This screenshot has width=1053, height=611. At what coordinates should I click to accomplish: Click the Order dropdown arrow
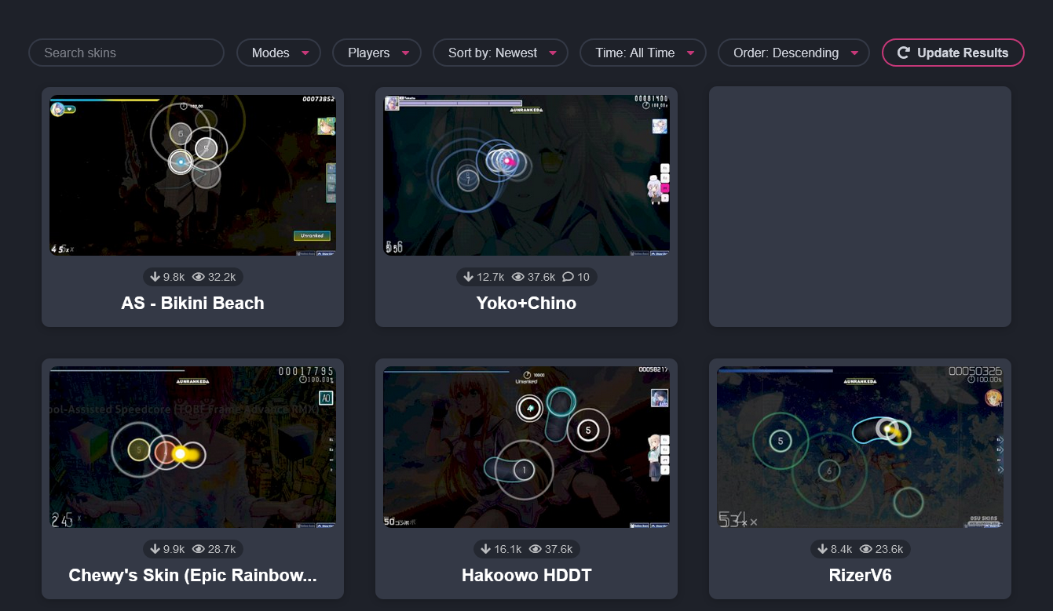[x=854, y=53]
